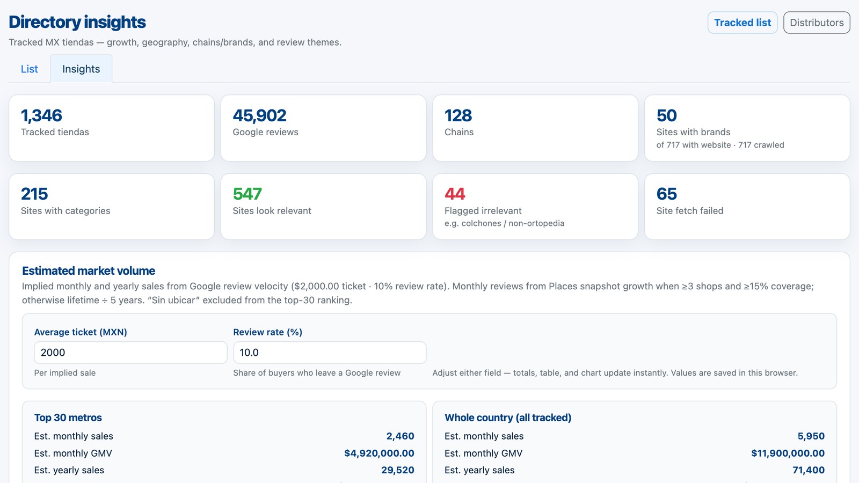Image resolution: width=859 pixels, height=483 pixels.
Task: Click the Directory insights heading
Action: (77, 22)
